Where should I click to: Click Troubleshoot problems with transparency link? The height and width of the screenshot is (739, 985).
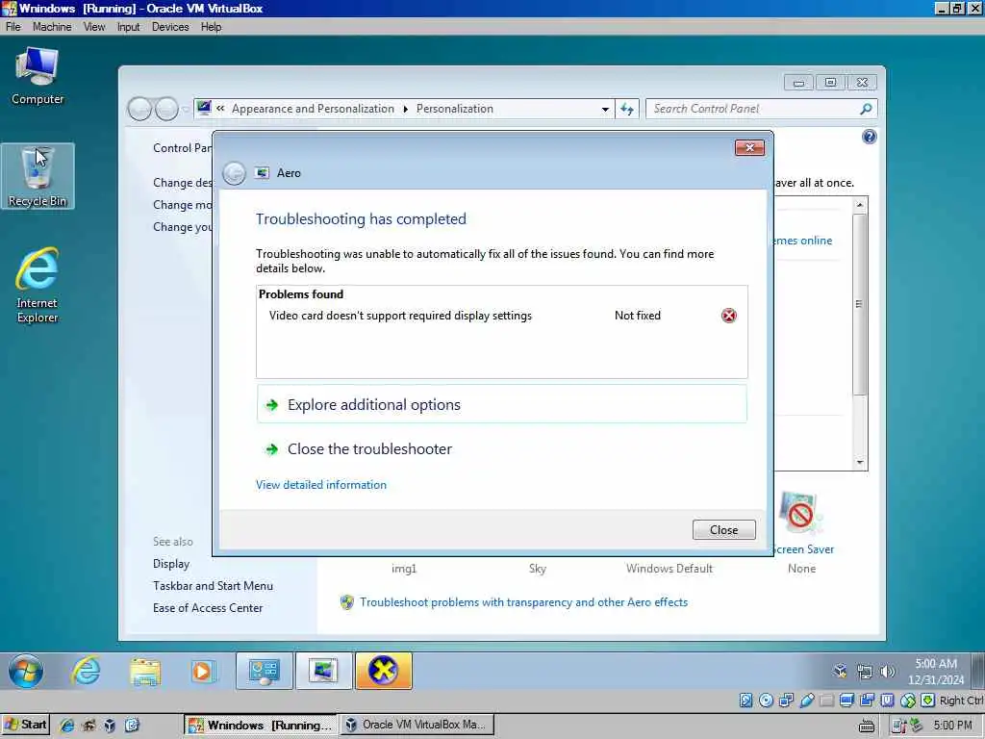(x=523, y=602)
